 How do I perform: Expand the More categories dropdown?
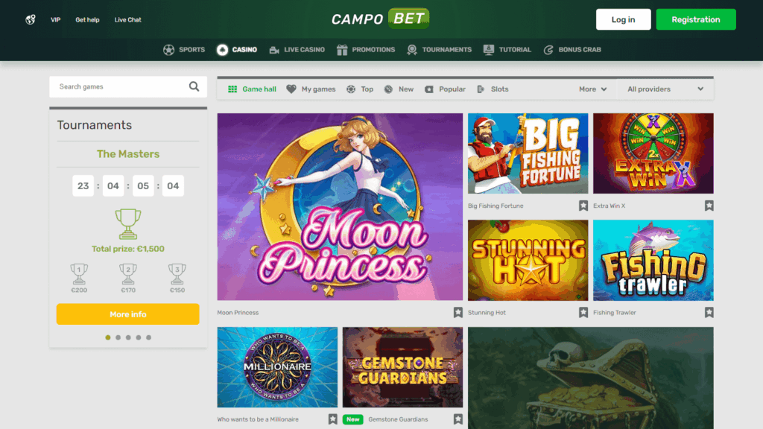593,89
